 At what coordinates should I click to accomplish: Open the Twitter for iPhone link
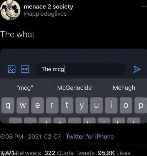pos(90,137)
